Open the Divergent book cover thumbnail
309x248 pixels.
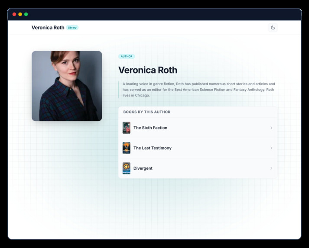coord(126,168)
